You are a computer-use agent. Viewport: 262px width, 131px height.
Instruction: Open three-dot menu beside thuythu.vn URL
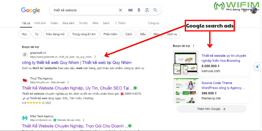68,83
